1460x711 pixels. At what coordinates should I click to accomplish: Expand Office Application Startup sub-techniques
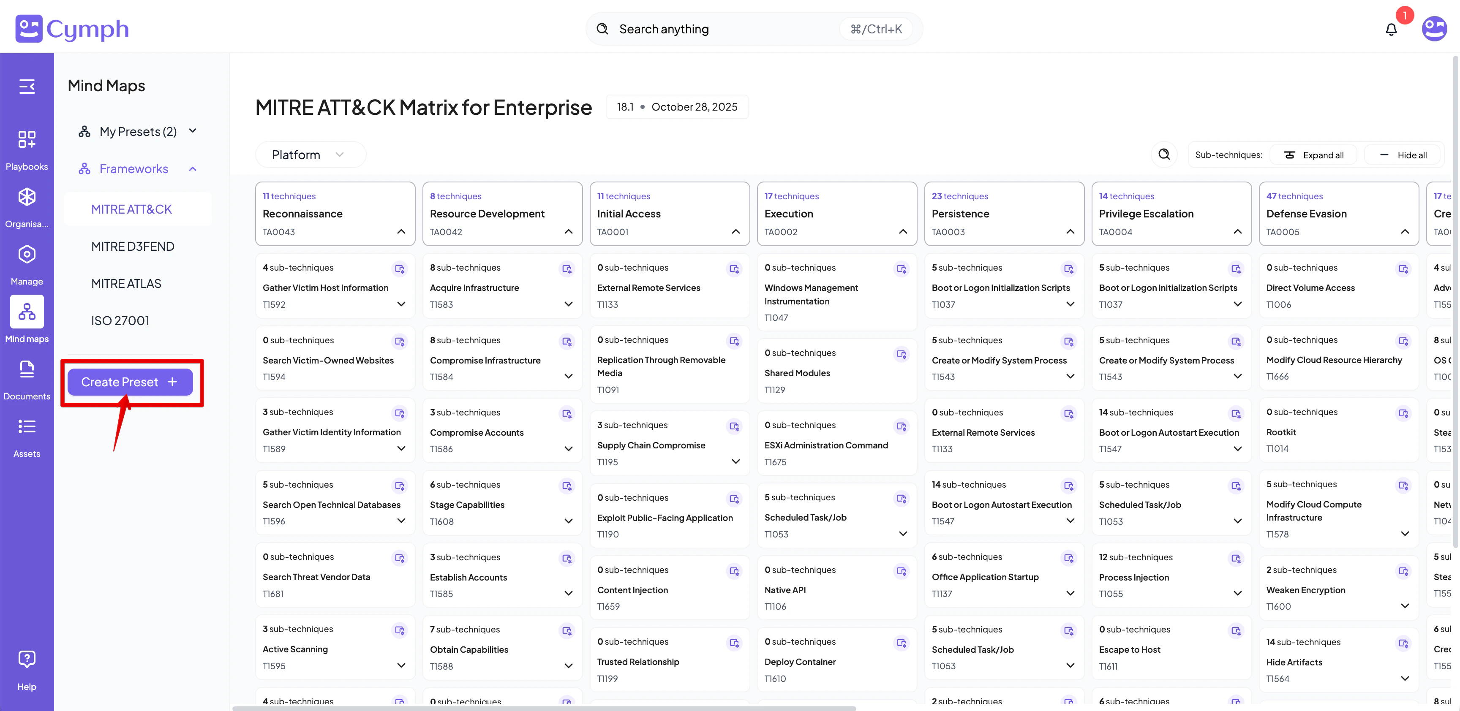coord(1070,594)
